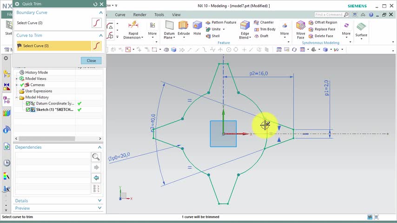Expand the Preview panel
Viewport: 397px width, 223px height.
[x=99, y=208]
